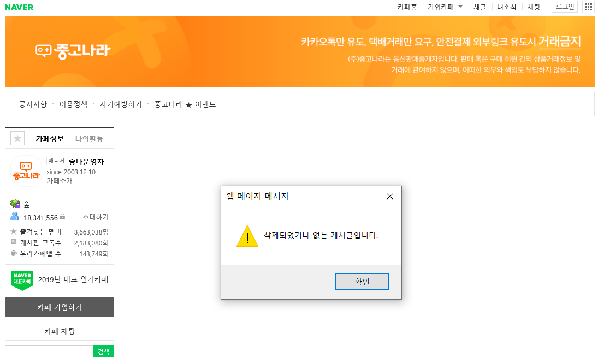Open the 사기예방하기 menu link
Image resolution: width=598 pixels, height=357 pixels.
pyautogui.click(x=121, y=104)
